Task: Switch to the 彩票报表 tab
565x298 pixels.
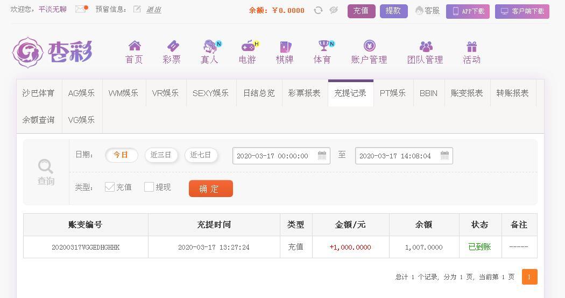Action: [x=305, y=93]
